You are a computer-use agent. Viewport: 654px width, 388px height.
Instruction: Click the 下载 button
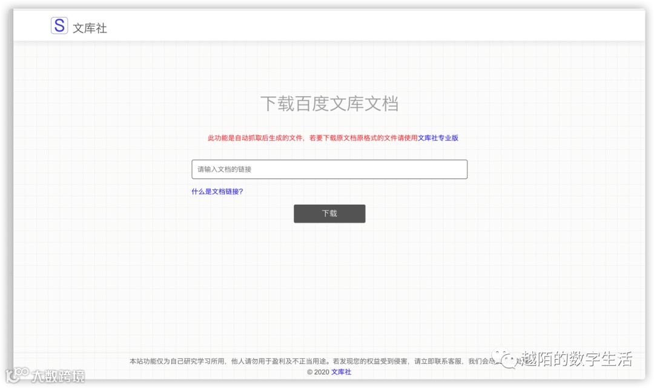(329, 213)
